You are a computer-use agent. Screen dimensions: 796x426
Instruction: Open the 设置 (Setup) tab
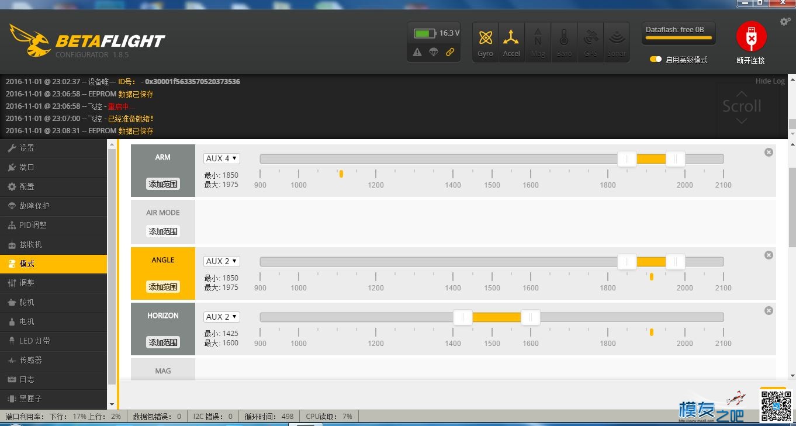coord(53,148)
